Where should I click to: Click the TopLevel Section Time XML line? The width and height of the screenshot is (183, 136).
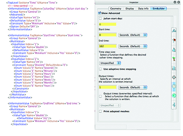point(32,3)
